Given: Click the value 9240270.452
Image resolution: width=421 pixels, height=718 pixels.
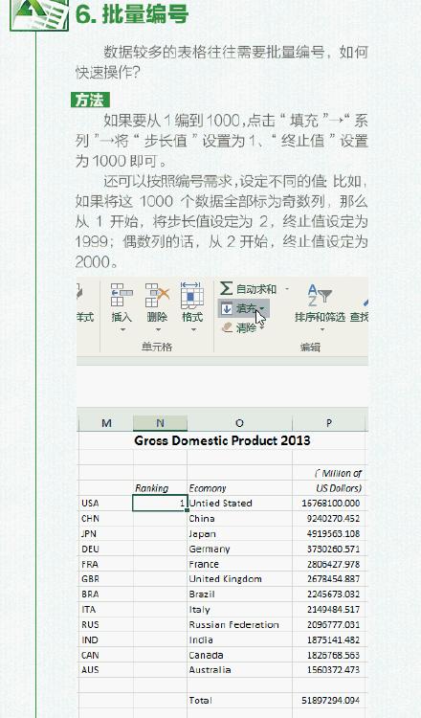Looking at the screenshot, I should [334, 518].
